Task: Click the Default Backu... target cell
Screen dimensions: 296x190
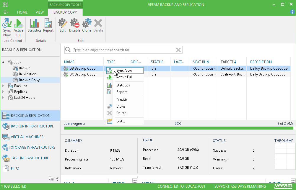Action: pyautogui.click(x=233, y=68)
